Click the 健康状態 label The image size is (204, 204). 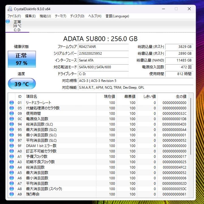pos(21,46)
